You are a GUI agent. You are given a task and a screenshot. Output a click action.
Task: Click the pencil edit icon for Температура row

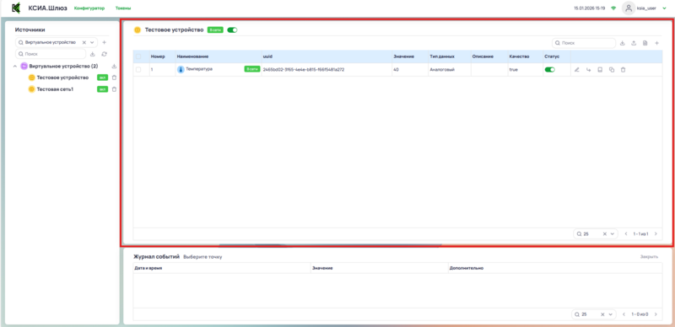click(577, 70)
